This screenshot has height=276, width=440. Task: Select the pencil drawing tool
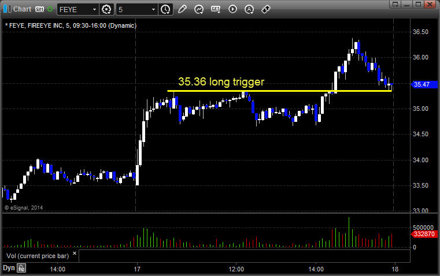coord(182,9)
